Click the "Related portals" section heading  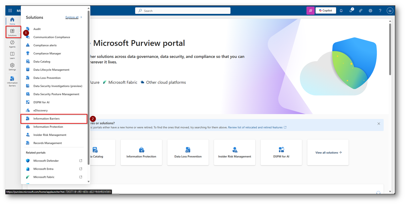(x=36, y=153)
